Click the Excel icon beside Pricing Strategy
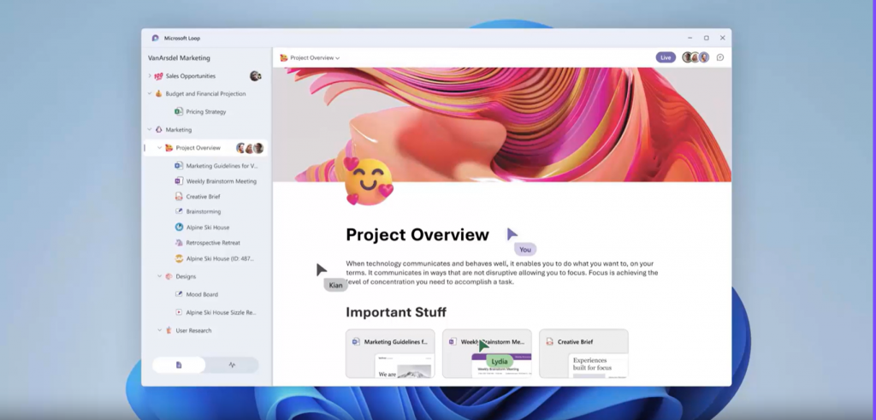This screenshot has height=420, width=876. click(x=179, y=112)
